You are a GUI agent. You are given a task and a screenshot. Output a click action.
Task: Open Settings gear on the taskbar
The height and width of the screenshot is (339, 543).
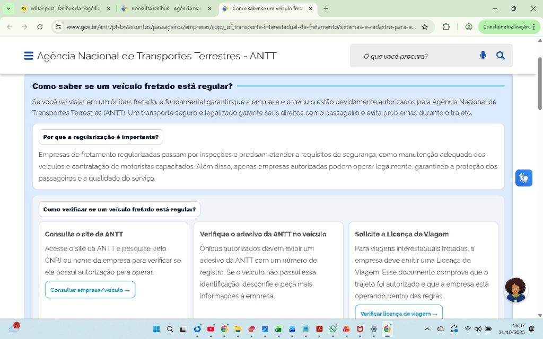374,328
